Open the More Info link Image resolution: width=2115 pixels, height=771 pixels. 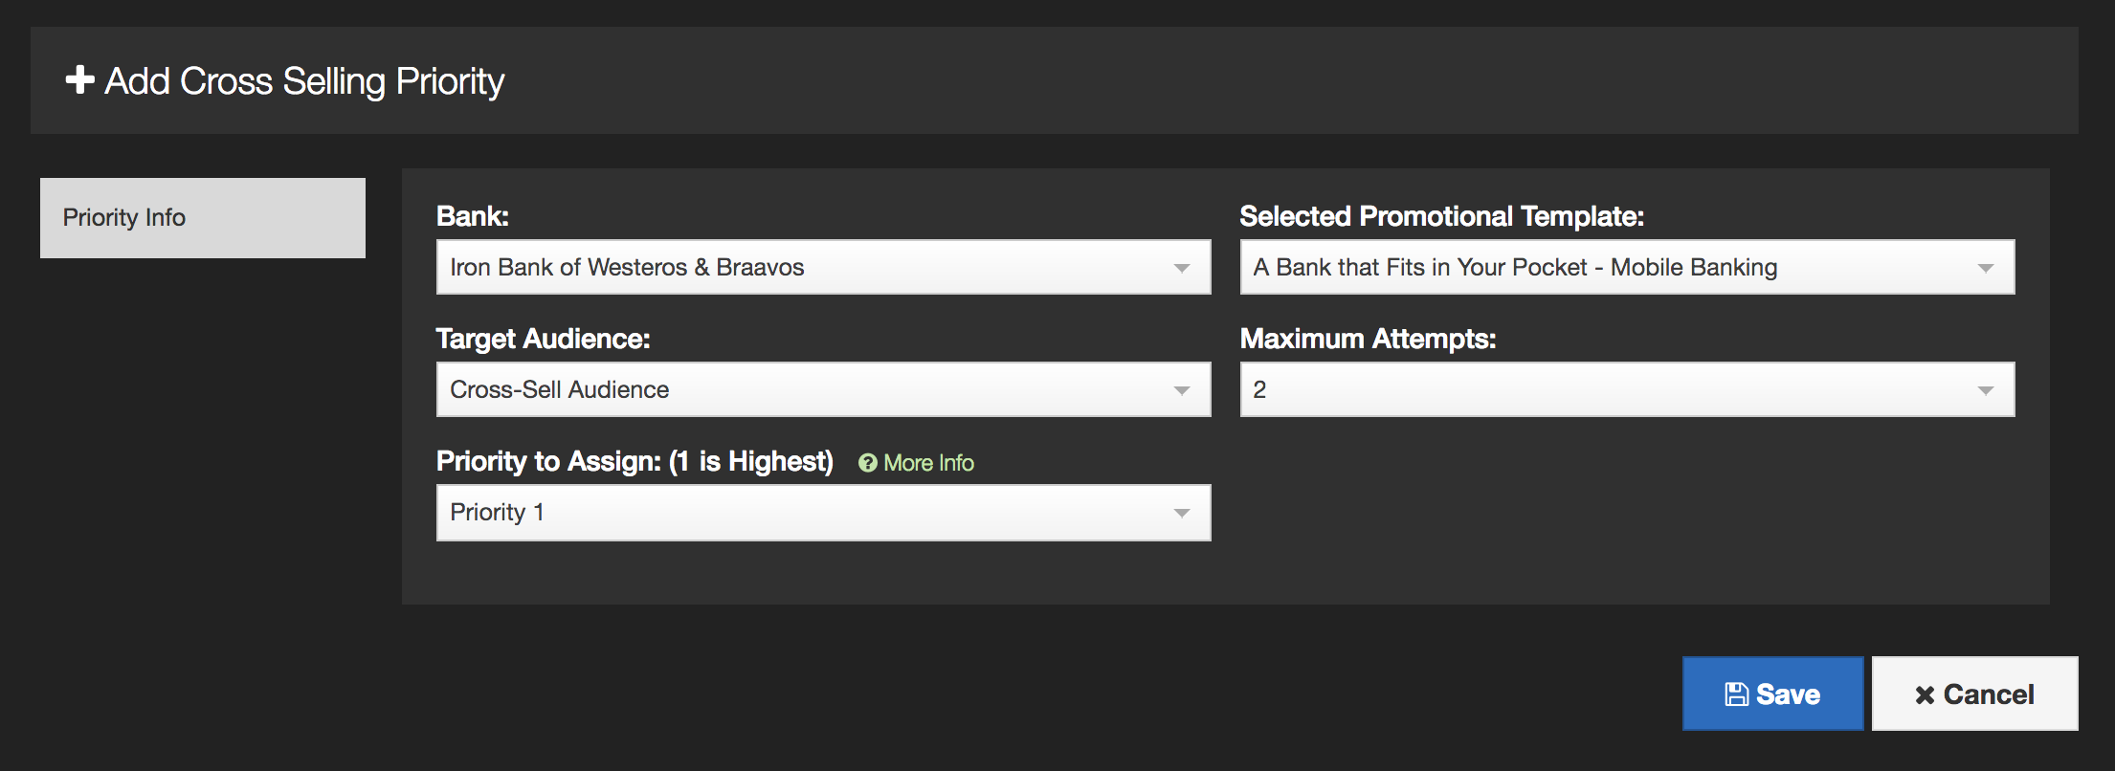[928, 463]
